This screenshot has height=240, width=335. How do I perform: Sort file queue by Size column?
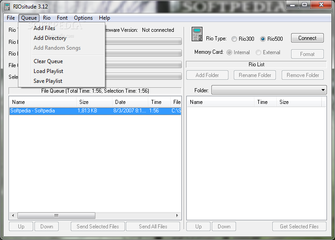tap(94, 102)
